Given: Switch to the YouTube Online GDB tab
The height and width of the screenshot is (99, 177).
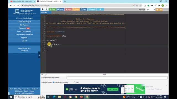Looking at the screenshot, I should 23,1.
